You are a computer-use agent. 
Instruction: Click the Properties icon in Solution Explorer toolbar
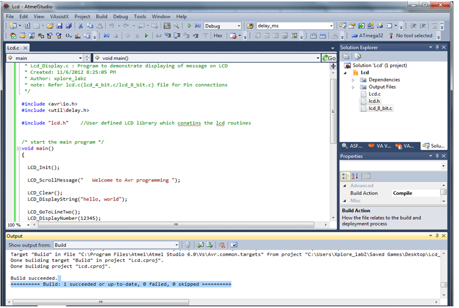[346, 56]
